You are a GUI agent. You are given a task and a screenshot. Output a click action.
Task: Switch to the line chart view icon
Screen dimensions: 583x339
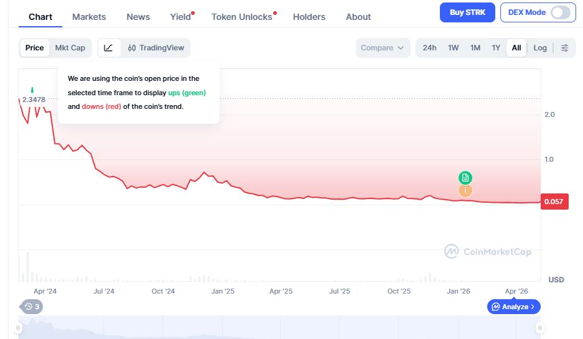click(108, 48)
